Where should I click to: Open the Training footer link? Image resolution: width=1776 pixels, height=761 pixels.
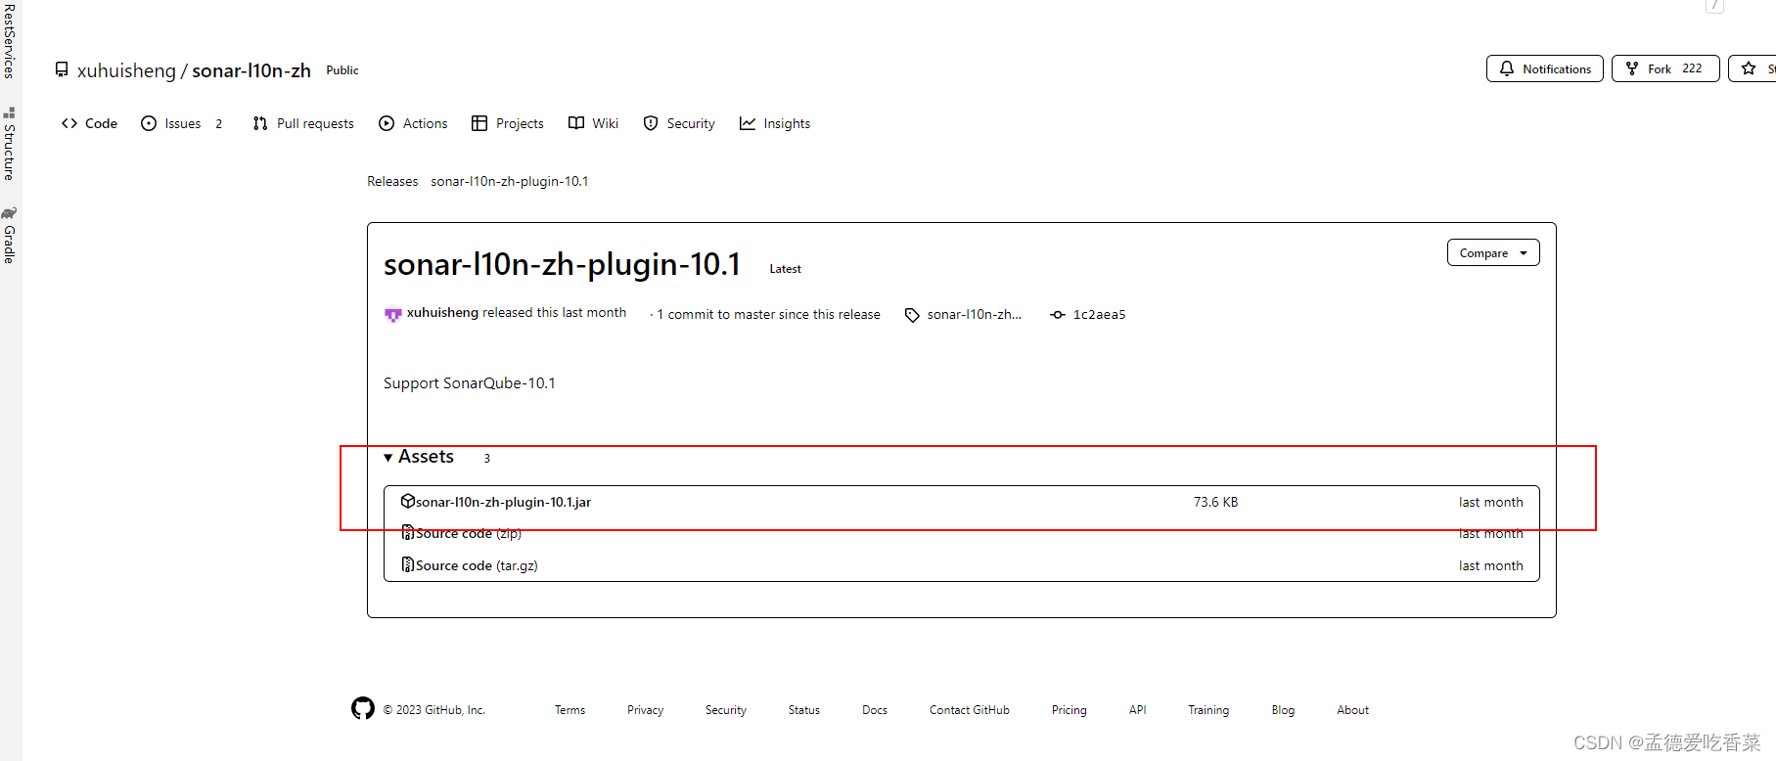point(1208,710)
